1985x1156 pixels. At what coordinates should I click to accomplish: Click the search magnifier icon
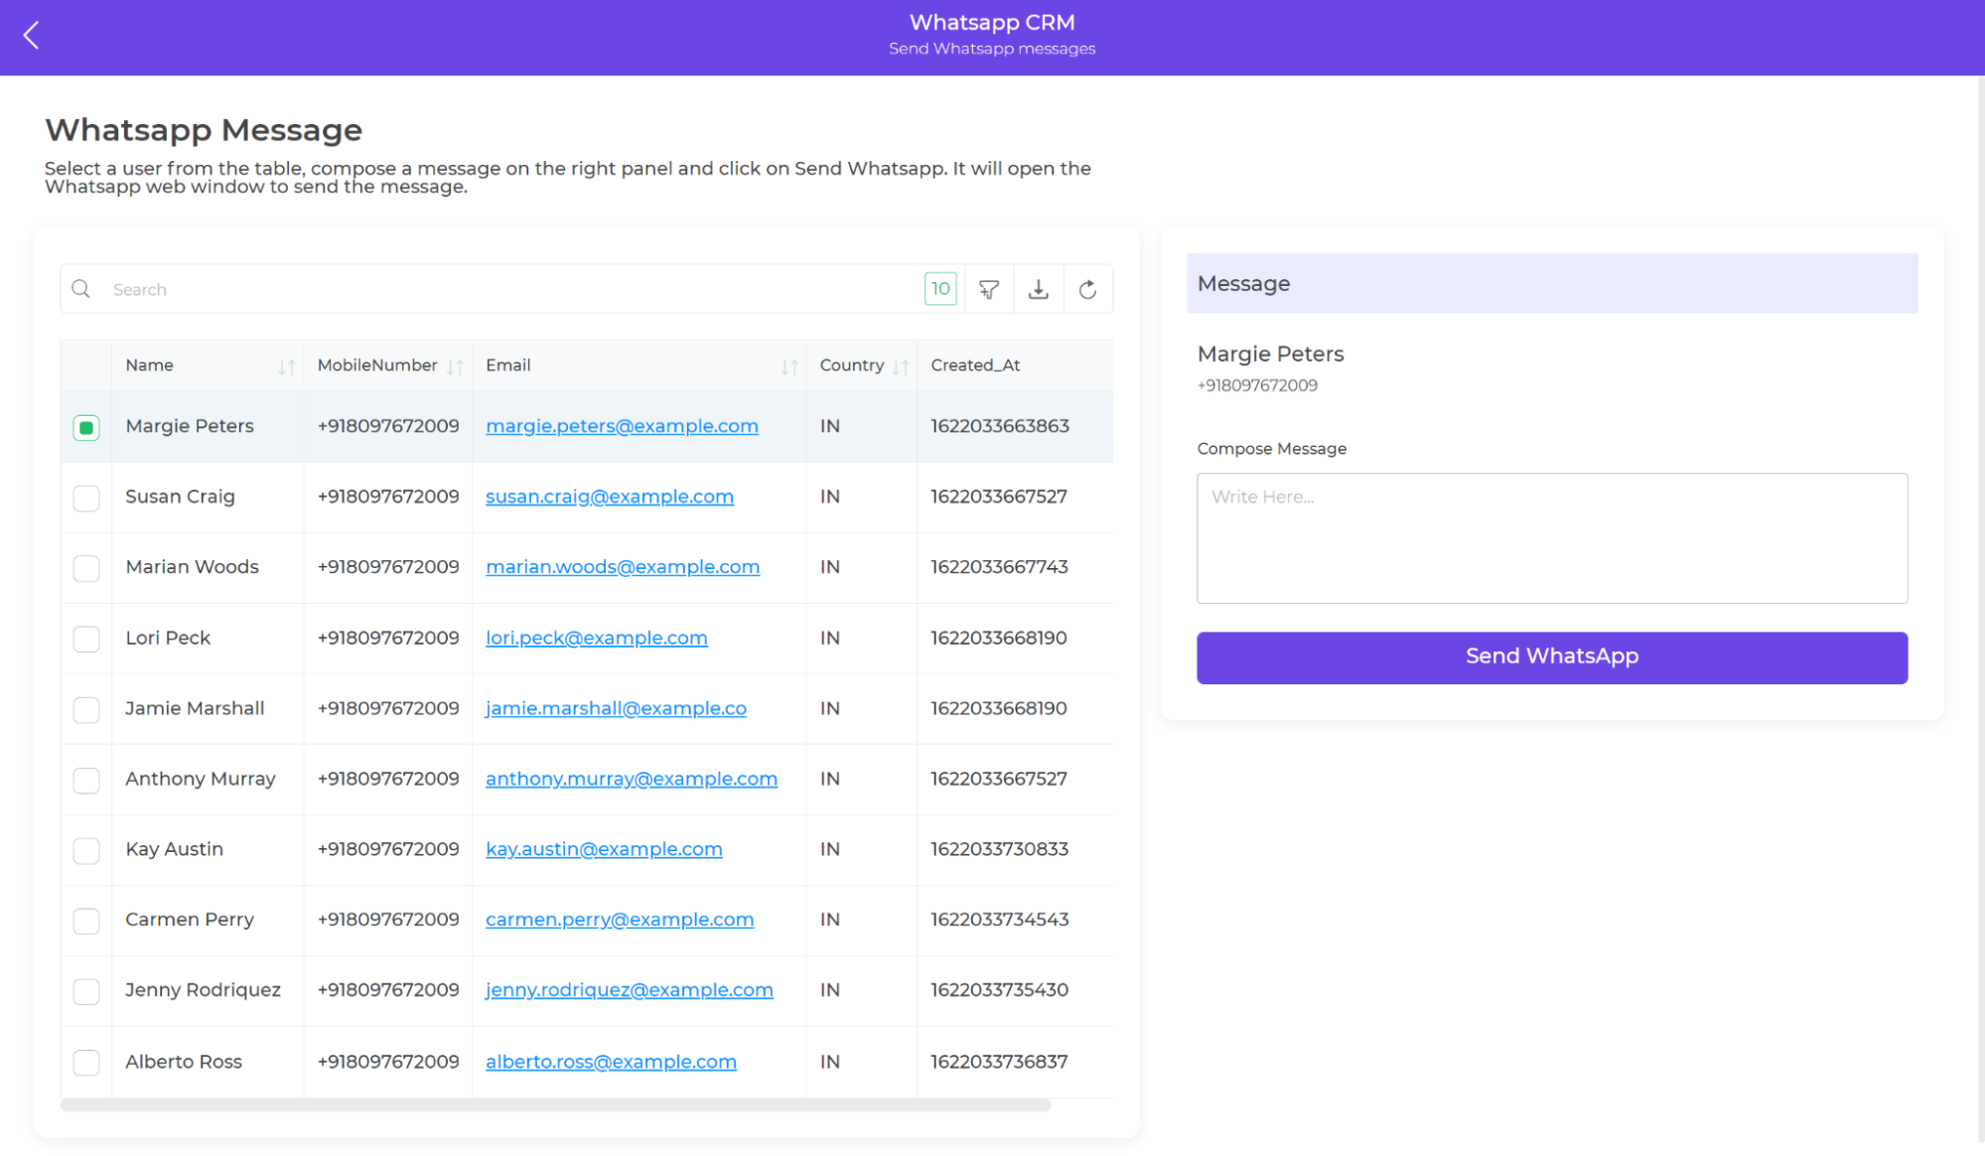(x=81, y=289)
